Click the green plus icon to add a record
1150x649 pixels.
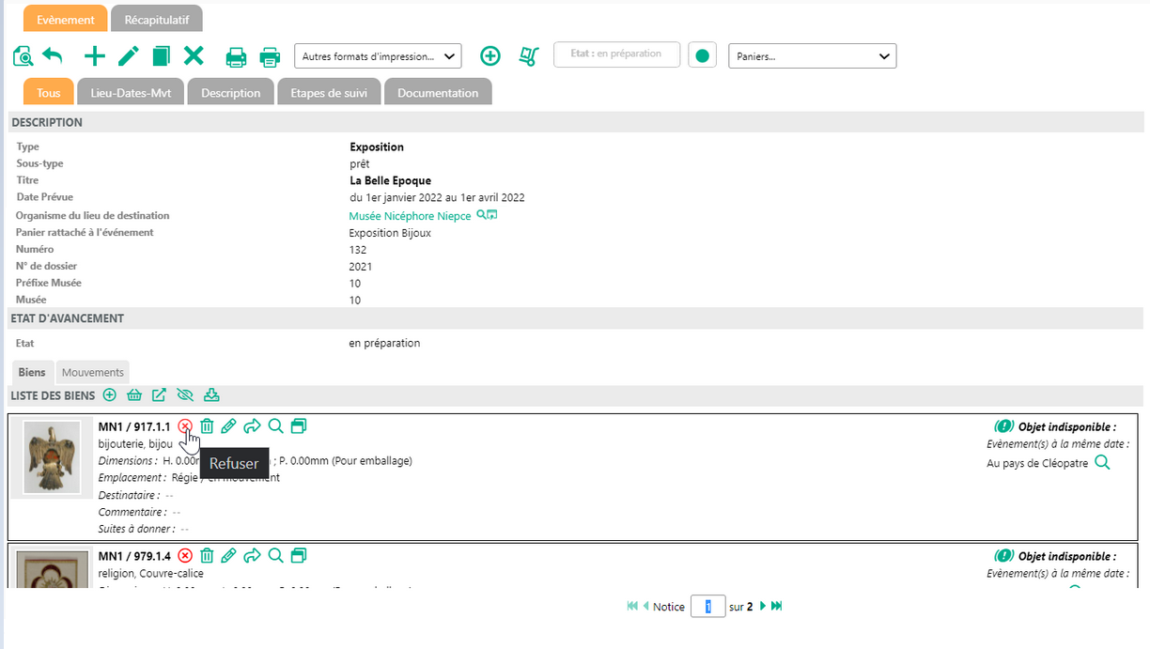[x=95, y=56]
